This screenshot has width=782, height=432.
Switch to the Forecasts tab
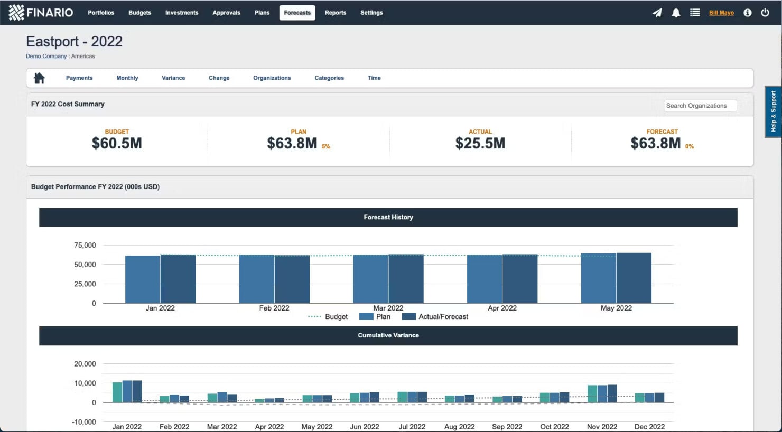coord(297,12)
